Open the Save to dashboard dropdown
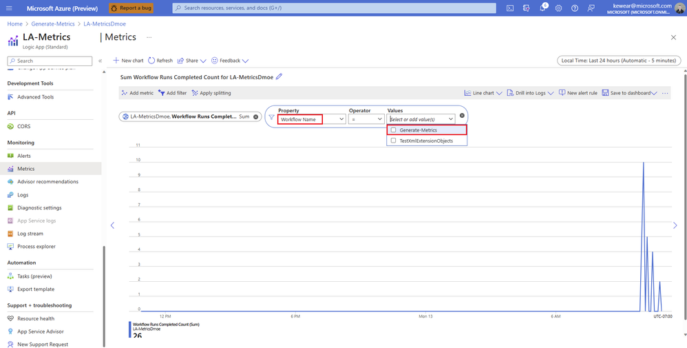687x348 pixels. pos(630,93)
